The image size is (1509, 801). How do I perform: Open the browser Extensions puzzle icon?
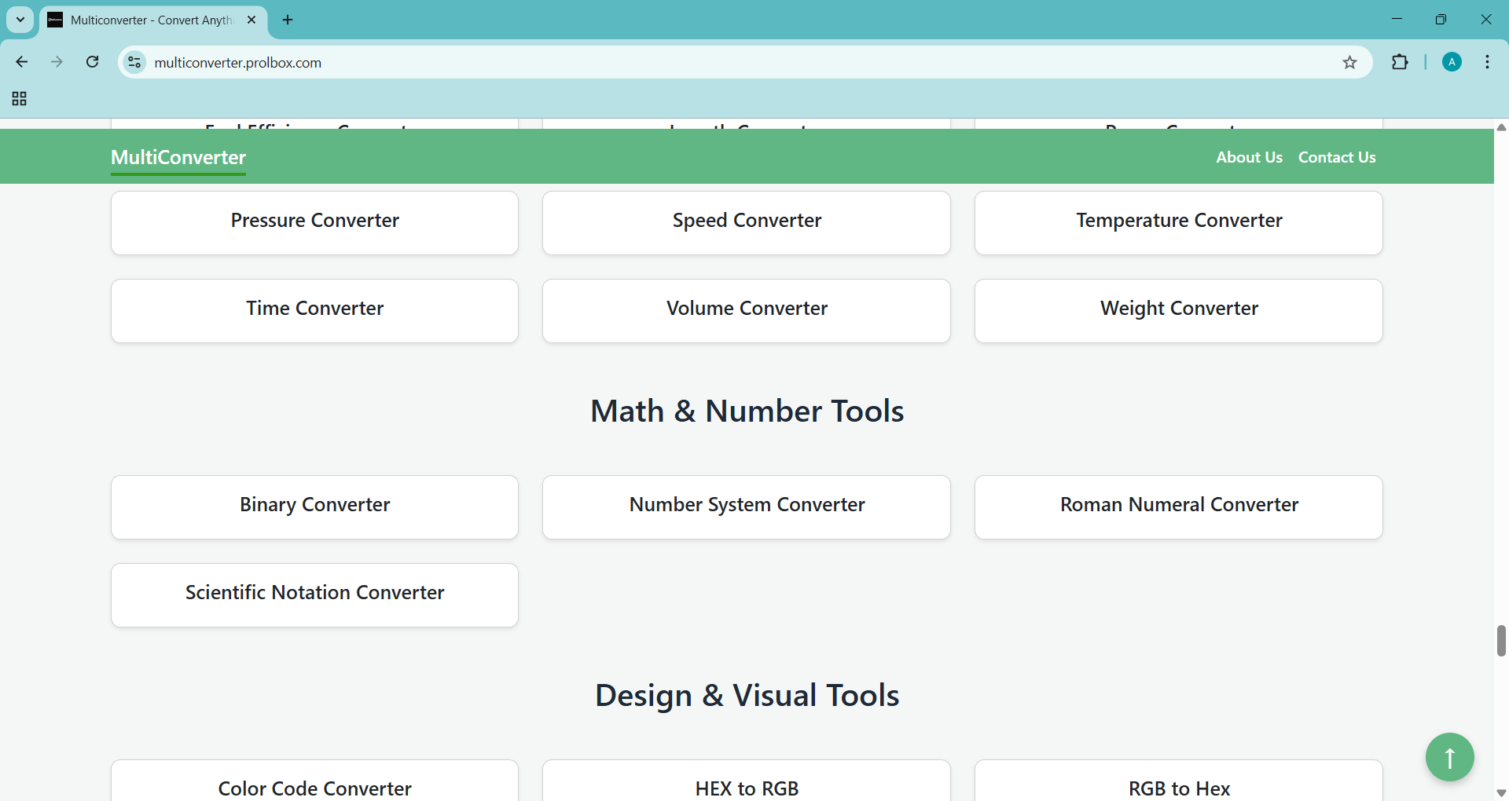(1400, 63)
